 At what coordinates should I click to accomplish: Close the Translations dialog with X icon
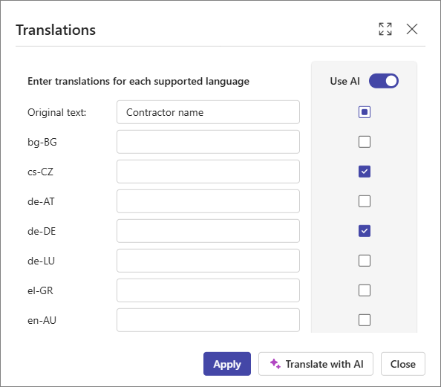pos(412,29)
